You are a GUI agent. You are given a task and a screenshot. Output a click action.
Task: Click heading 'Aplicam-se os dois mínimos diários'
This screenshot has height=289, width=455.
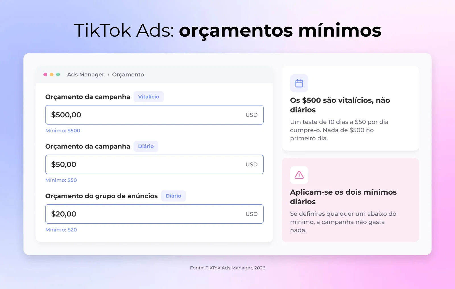343,197
